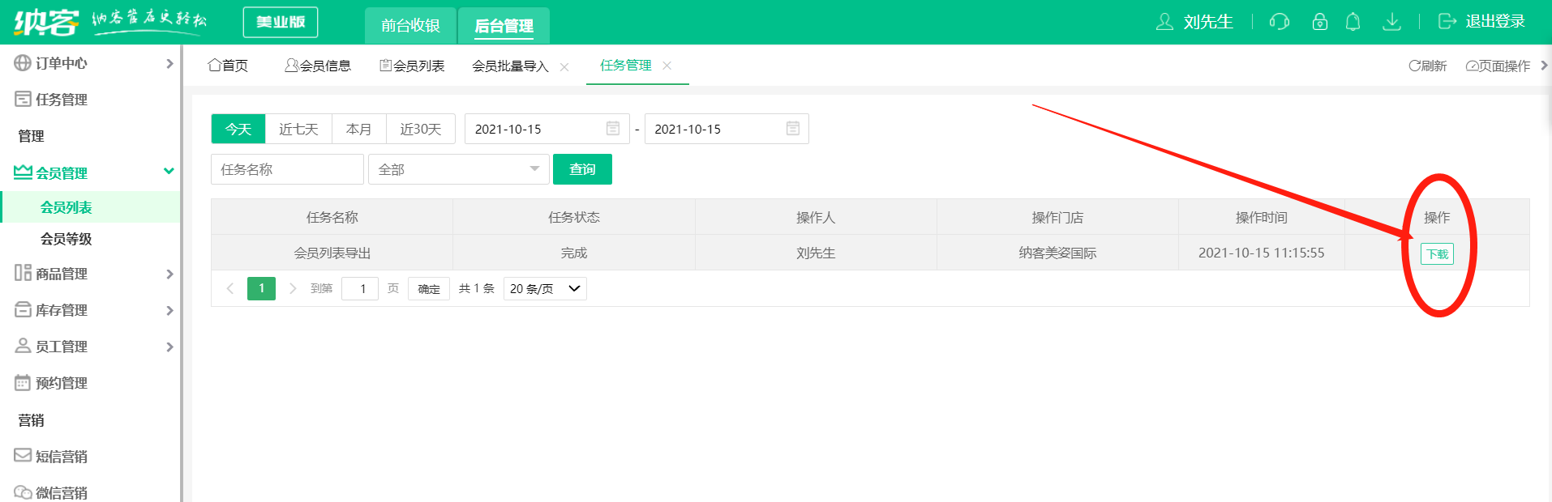Screen dimensions: 1552x502
Task: Expand the 订单中心 menu chevron
Action: pos(169,63)
